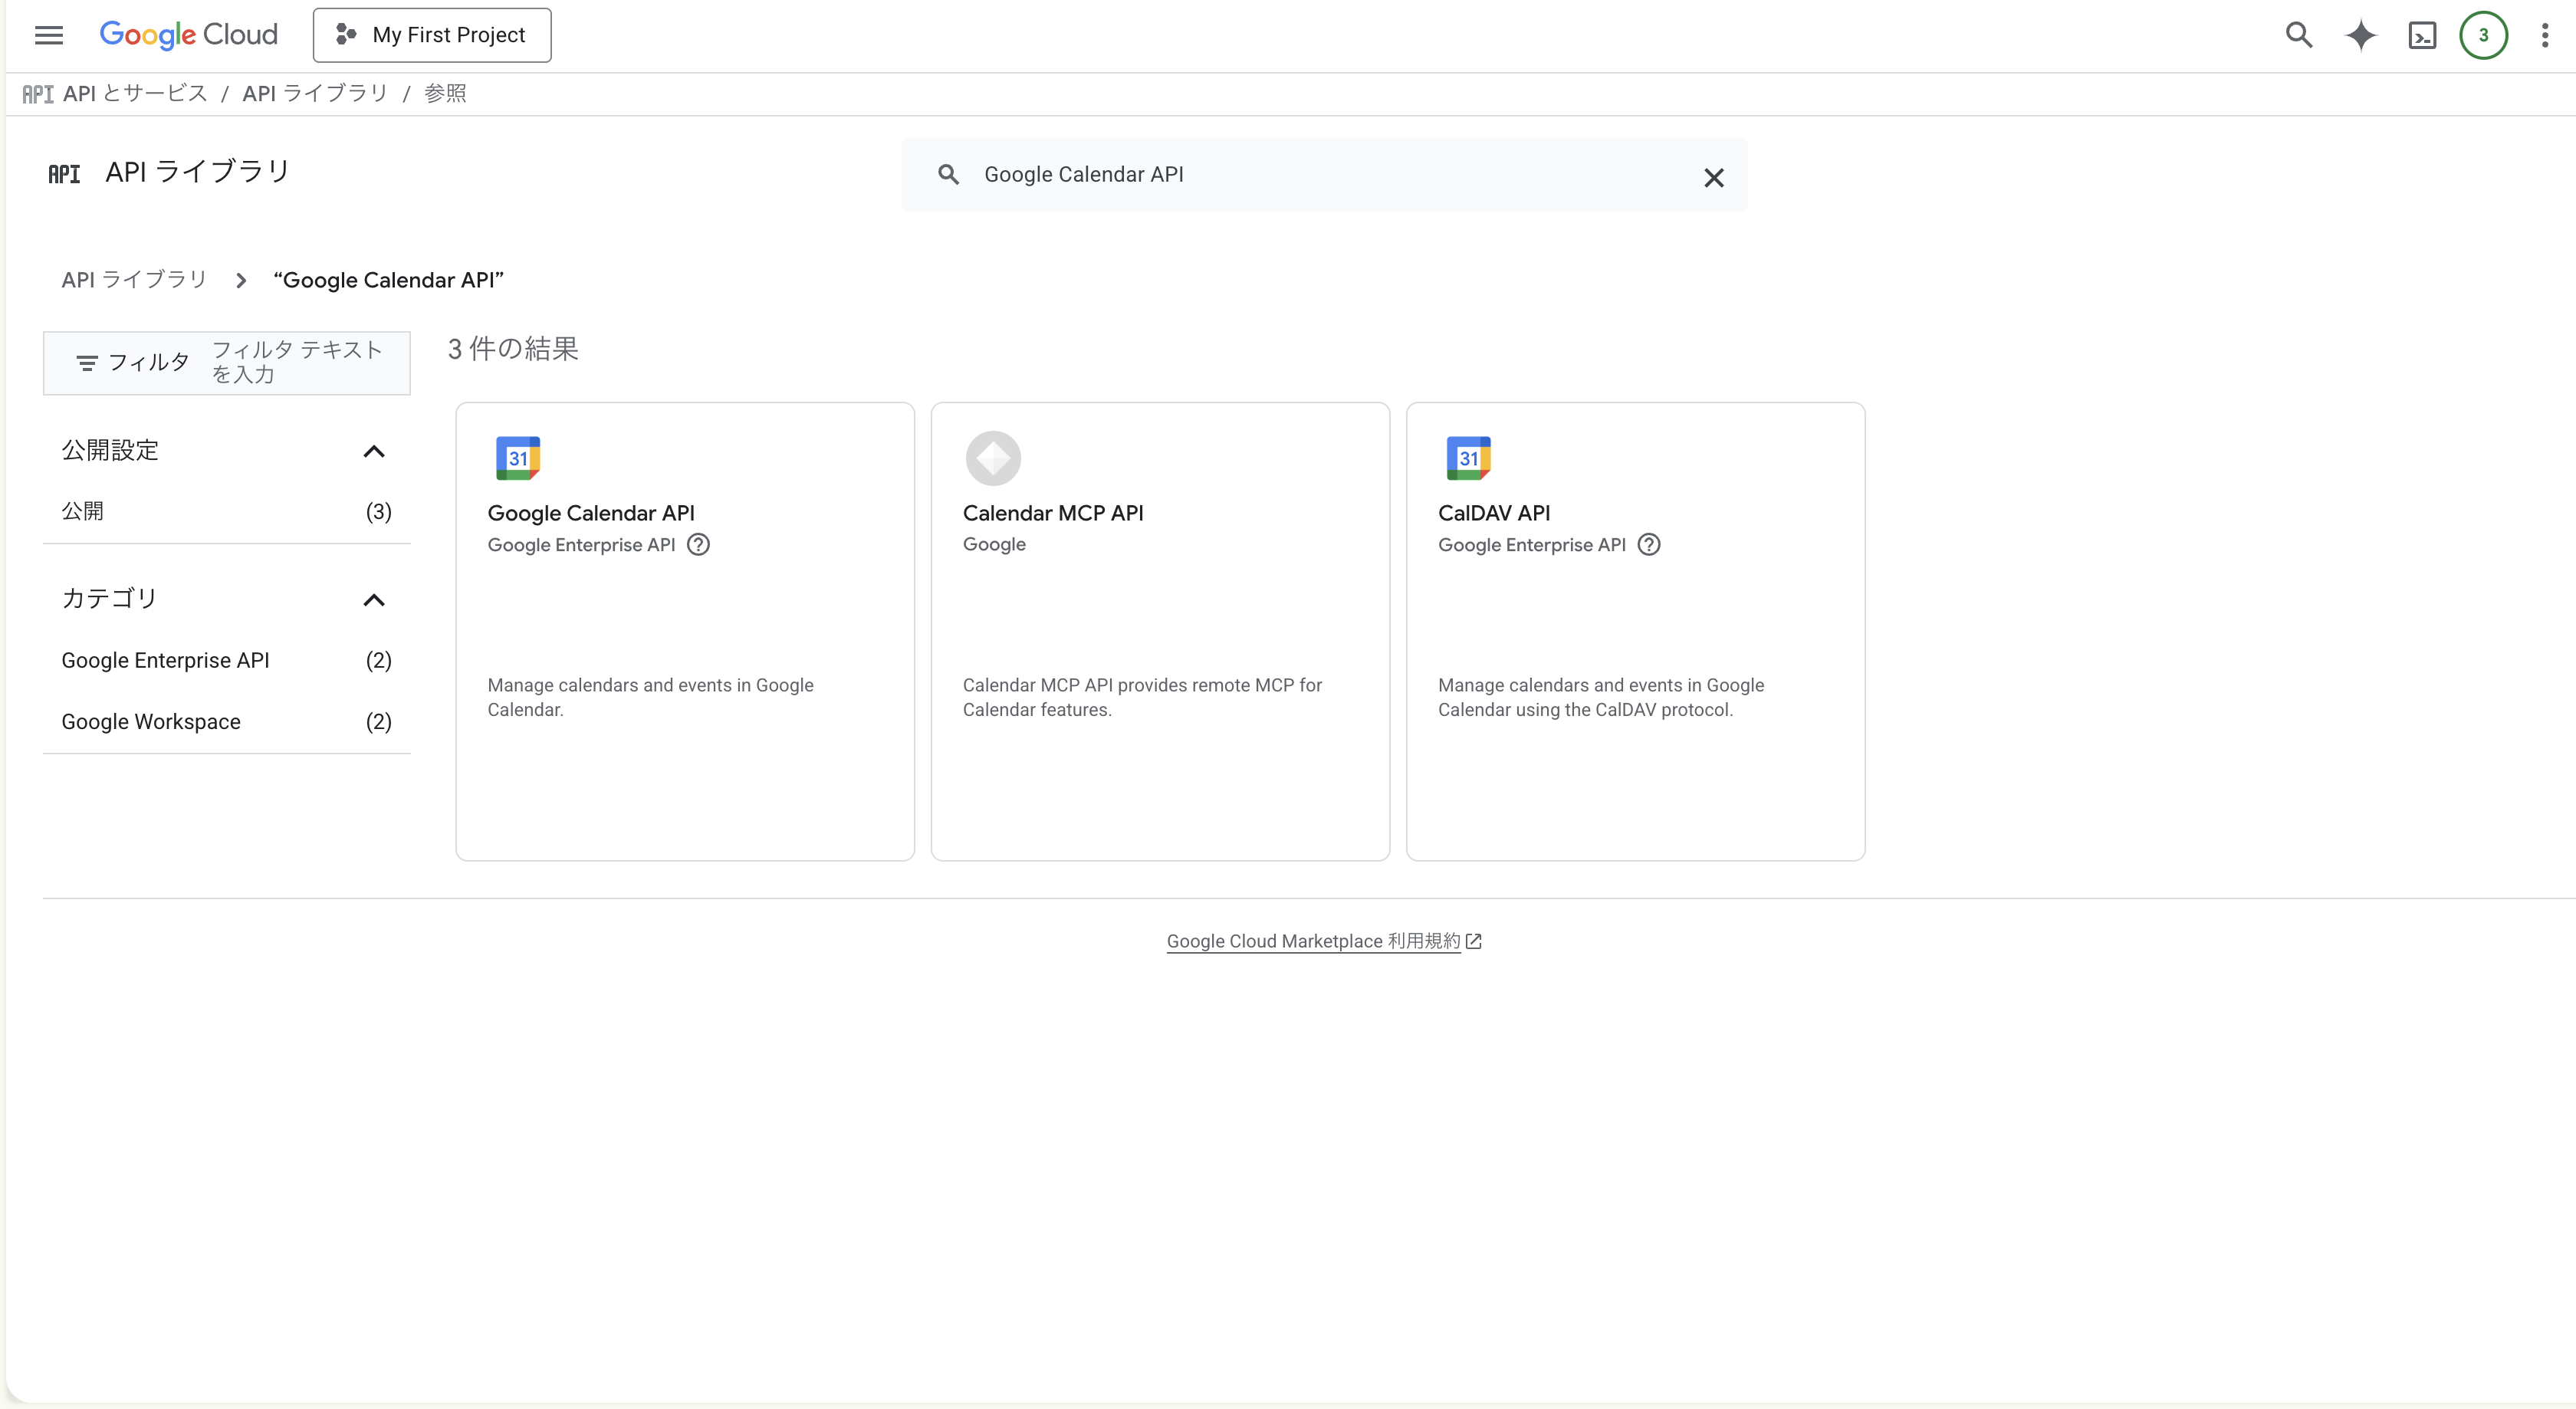Open the main navigation hamburger menu
This screenshot has height=1409, width=2576.
(49, 35)
